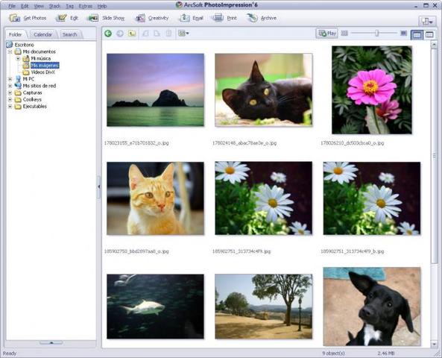Expand the Mis sitios de red node
442x358 pixels.
click(10, 86)
